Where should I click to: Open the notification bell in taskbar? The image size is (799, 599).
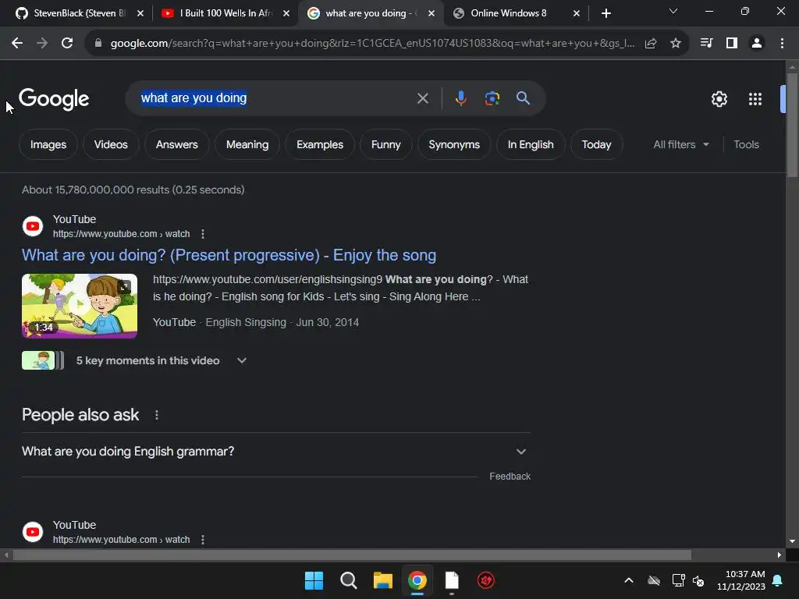pyautogui.click(x=777, y=580)
